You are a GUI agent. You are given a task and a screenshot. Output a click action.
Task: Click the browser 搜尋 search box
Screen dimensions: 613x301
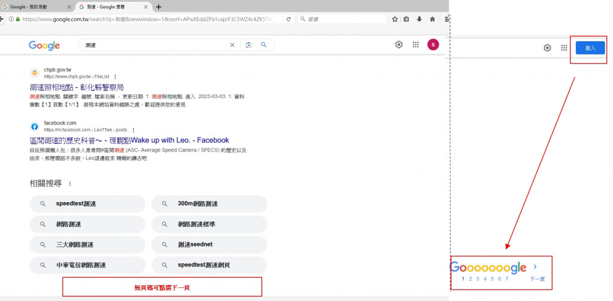342,19
